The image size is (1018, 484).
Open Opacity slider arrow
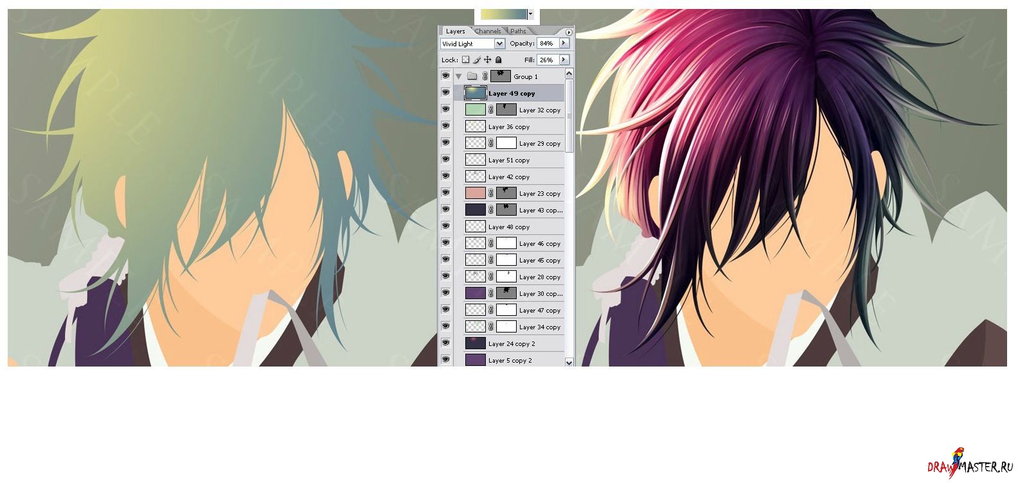pos(564,43)
